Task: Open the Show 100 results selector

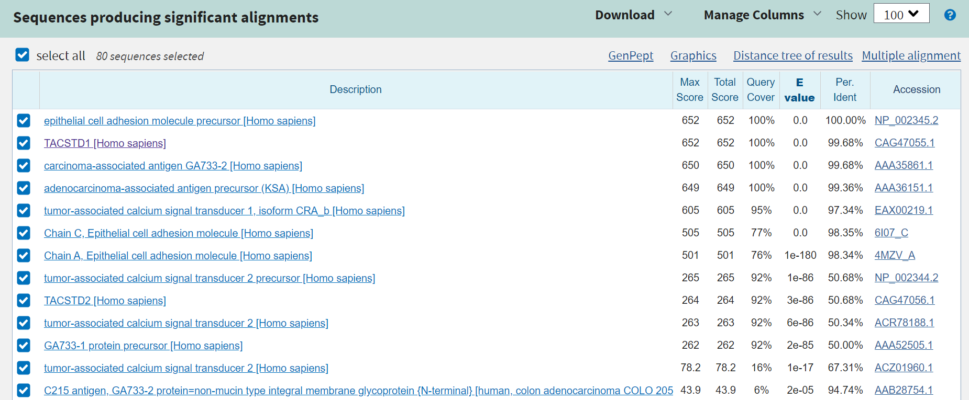Action: coord(901,14)
